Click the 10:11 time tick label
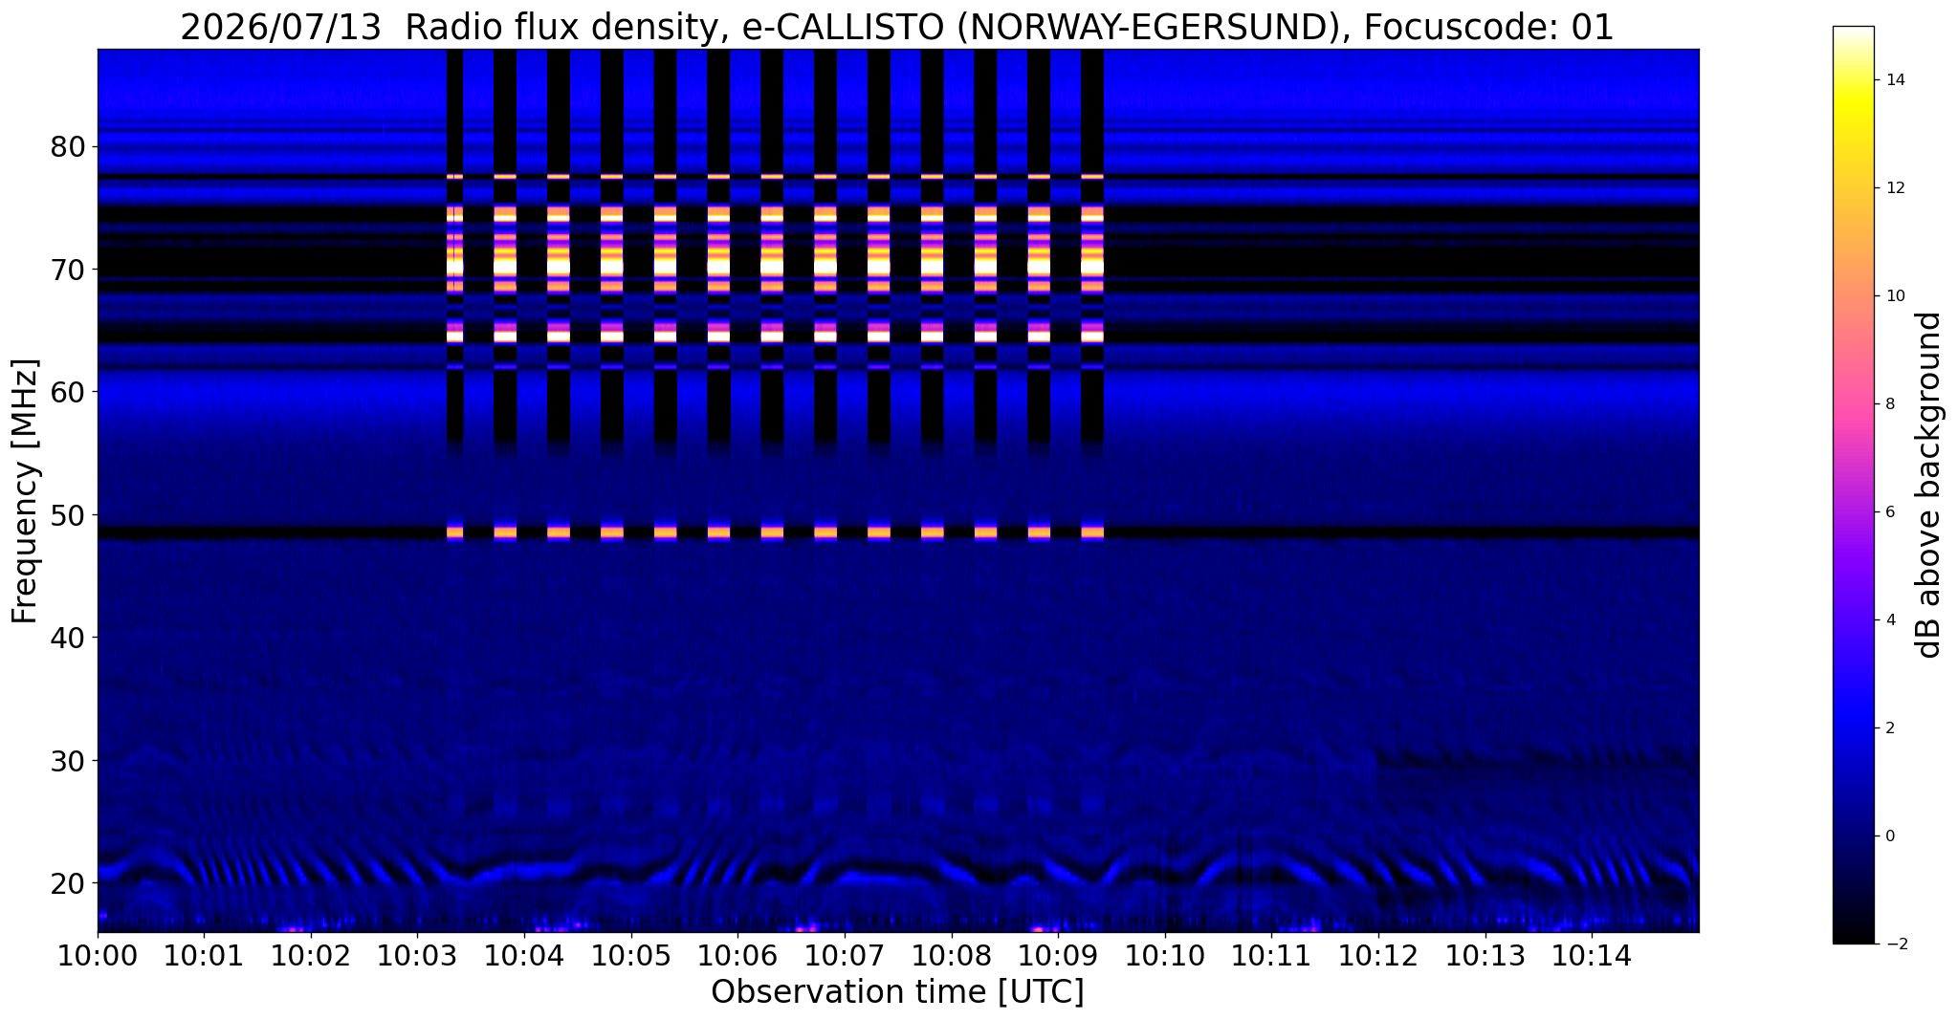This screenshot has height=1020, width=1958. pyautogui.click(x=1272, y=955)
